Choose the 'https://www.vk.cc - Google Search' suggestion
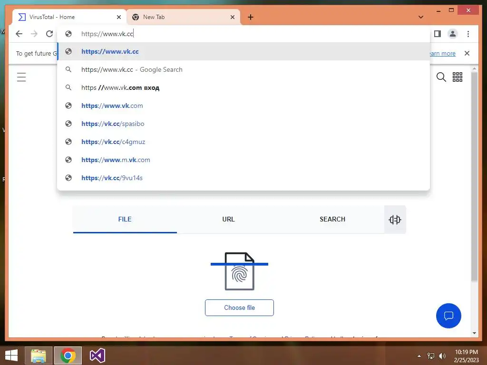Viewport: 487px width, 365px height. click(243, 69)
